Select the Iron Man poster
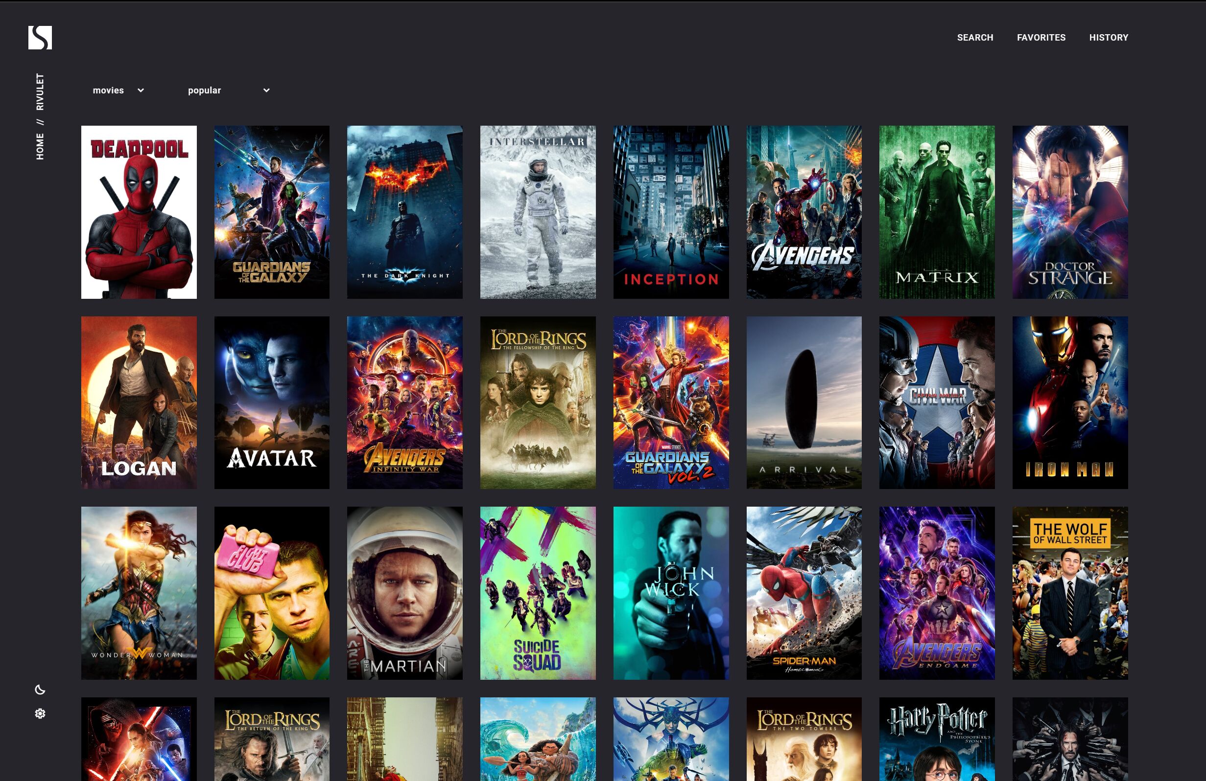Screen dimensions: 1206x781 pos(1070,403)
